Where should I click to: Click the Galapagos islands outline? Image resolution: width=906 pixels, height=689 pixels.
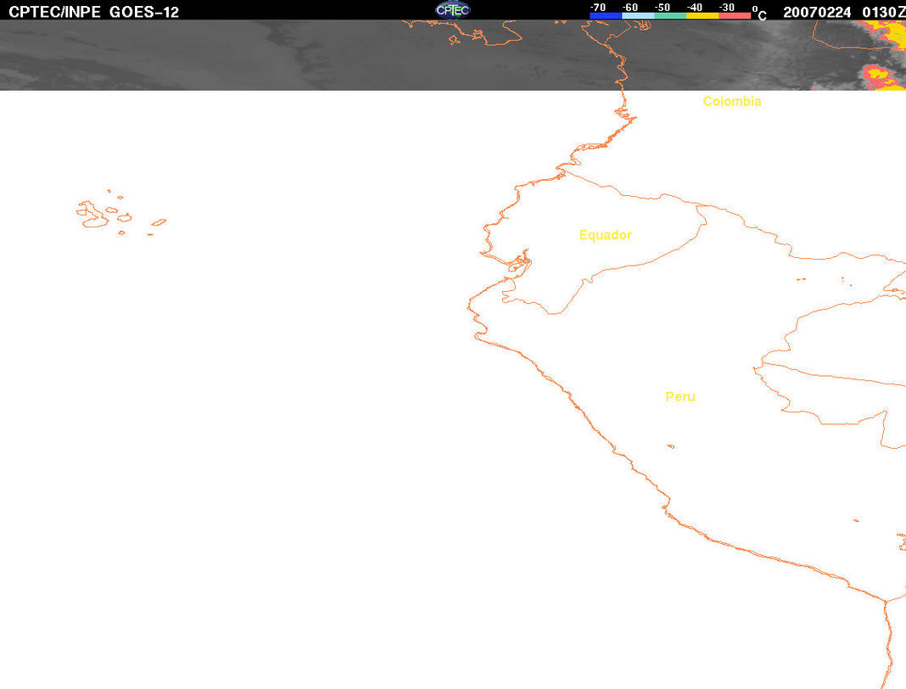[120, 213]
